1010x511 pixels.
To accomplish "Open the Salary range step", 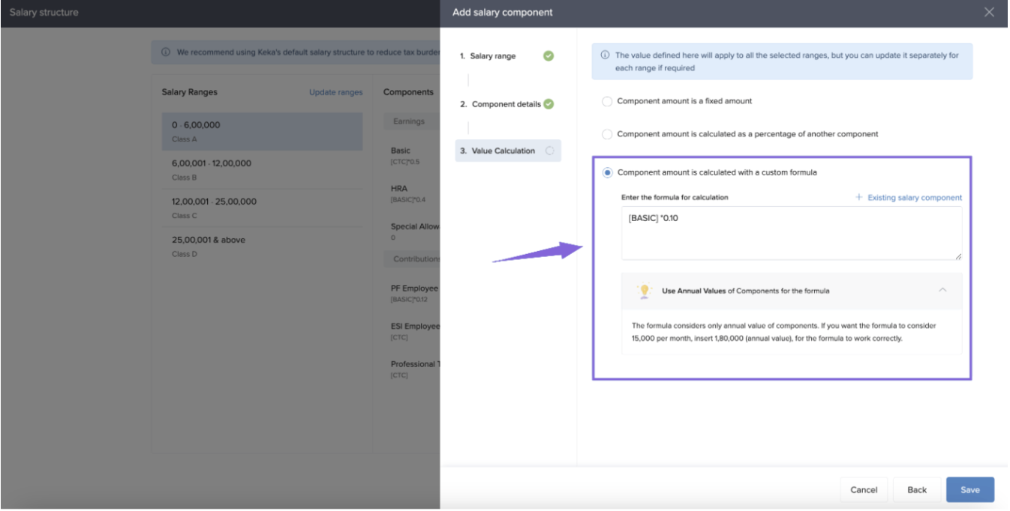I will pyautogui.click(x=493, y=56).
